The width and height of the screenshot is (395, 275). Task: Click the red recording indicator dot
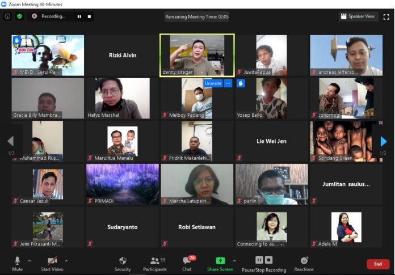point(35,16)
